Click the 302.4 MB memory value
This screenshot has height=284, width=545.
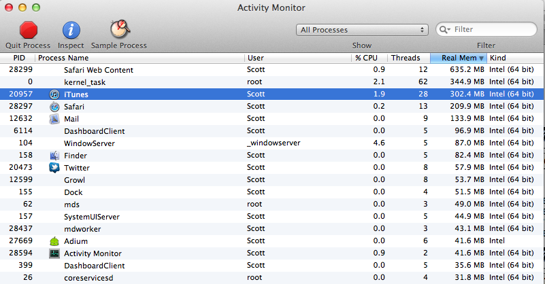[467, 94]
